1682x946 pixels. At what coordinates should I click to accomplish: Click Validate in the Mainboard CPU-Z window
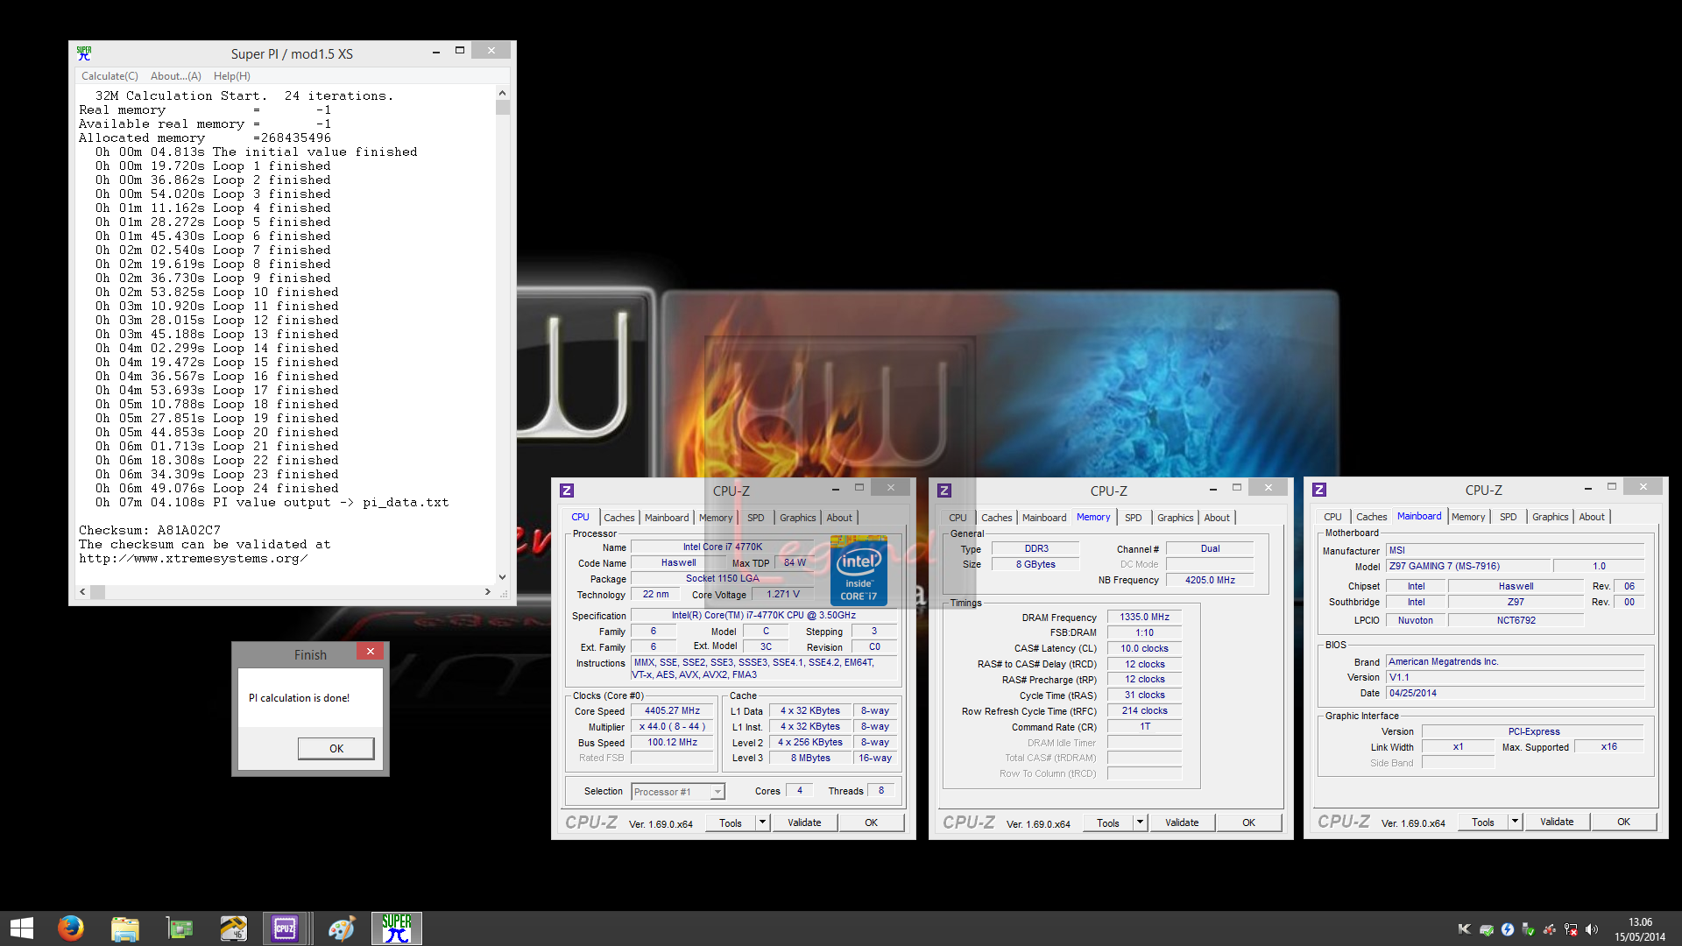point(1557,822)
